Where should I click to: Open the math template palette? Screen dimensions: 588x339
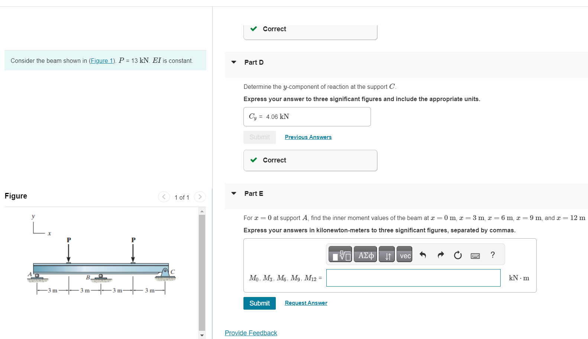(x=340, y=254)
